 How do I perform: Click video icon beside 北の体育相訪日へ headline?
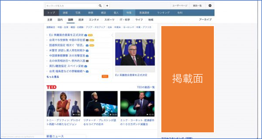pos(87,61)
